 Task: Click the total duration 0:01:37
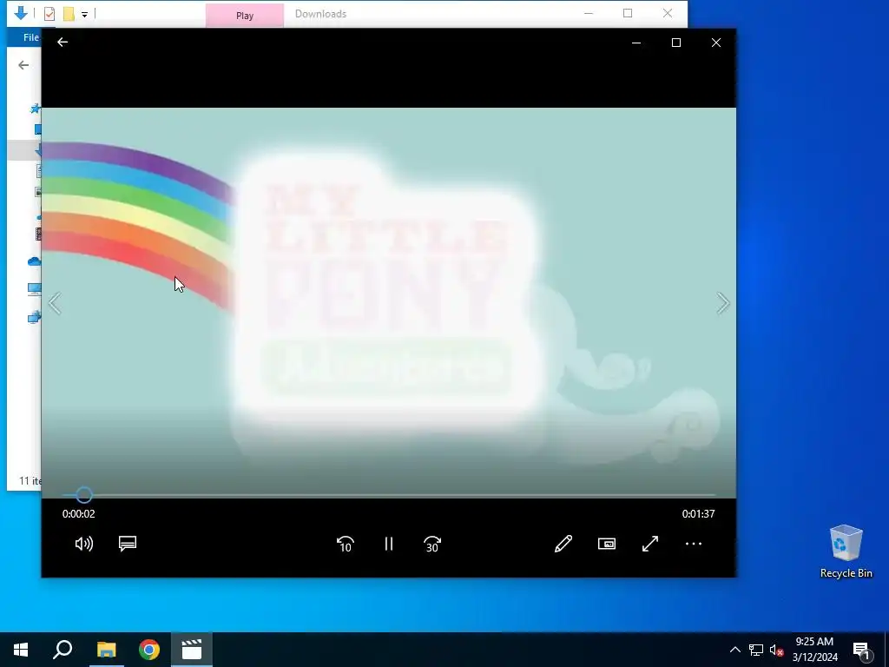coord(699,514)
